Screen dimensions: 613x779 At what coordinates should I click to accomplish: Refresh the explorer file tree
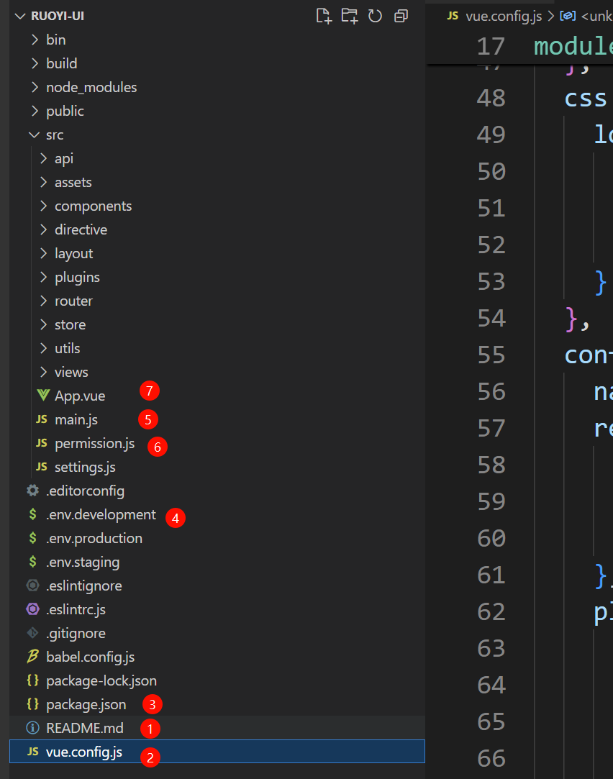(x=375, y=16)
